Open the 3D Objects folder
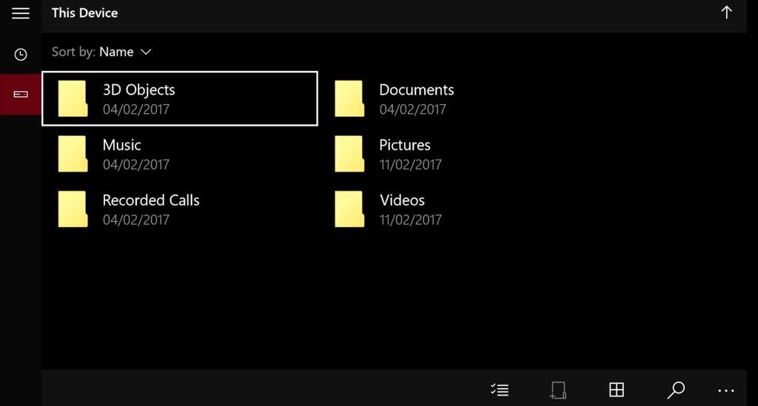The width and height of the screenshot is (758, 406). (179, 98)
